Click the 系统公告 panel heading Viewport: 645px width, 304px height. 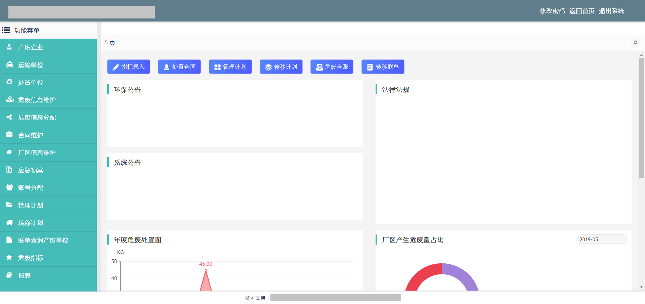[127, 163]
